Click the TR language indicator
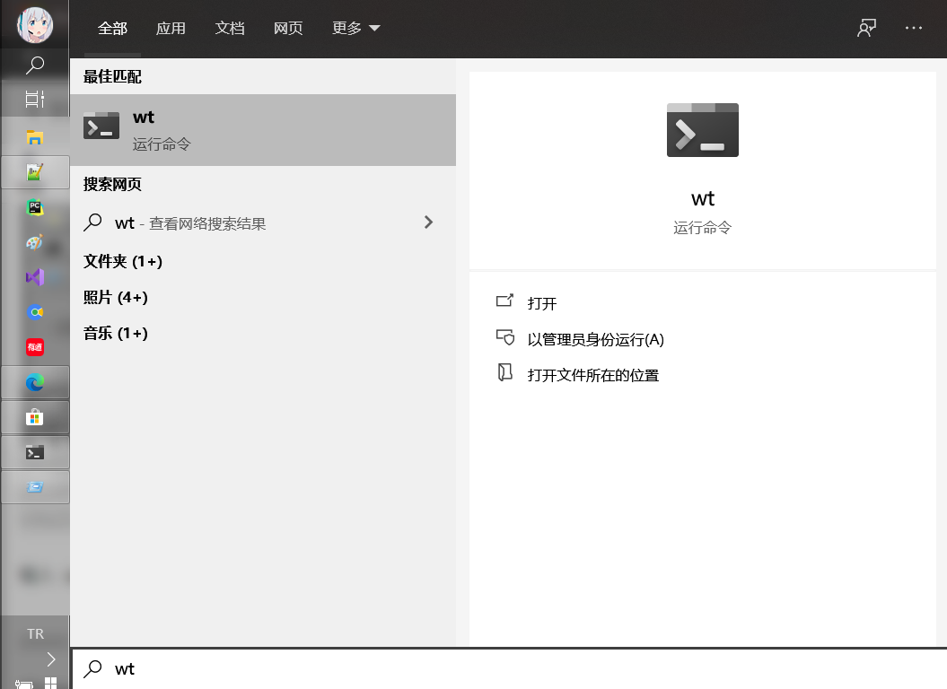 point(35,633)
